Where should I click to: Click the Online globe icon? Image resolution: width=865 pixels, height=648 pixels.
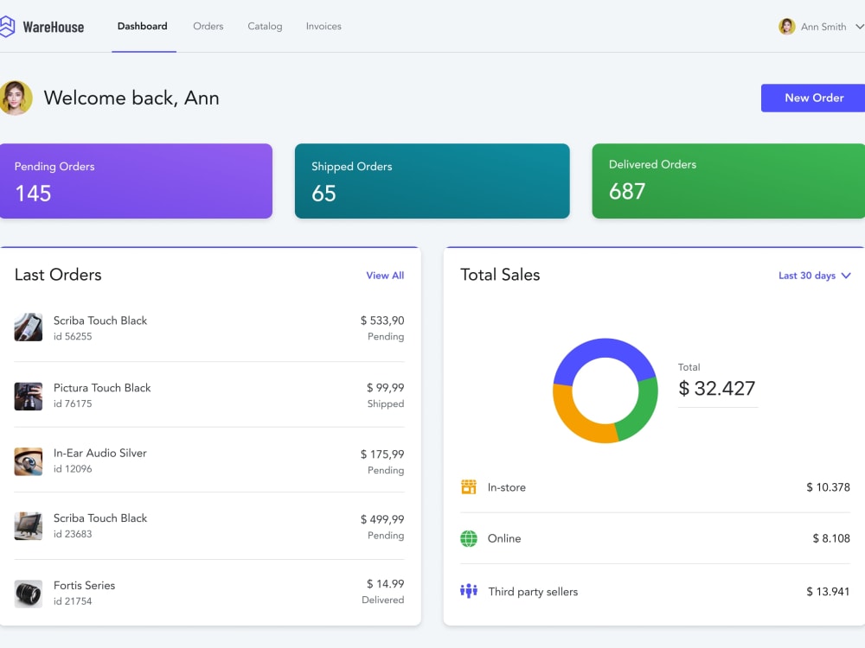[468, 538]
